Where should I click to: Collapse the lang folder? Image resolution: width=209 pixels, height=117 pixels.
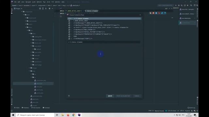pos(29,71)
